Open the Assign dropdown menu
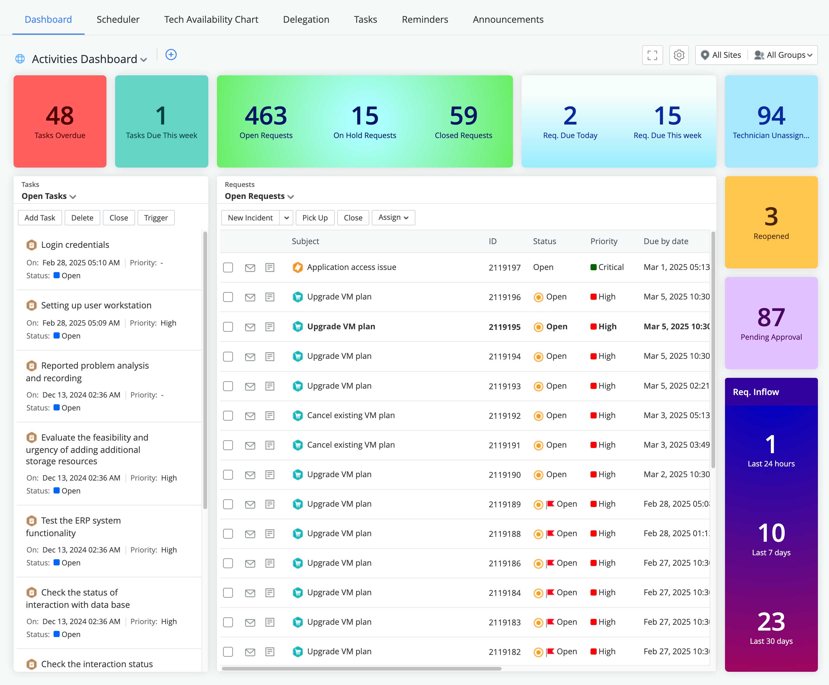829x685 pixels. click(393, 218)
